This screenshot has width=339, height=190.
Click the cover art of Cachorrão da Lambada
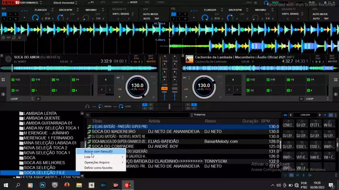point(189,59)
